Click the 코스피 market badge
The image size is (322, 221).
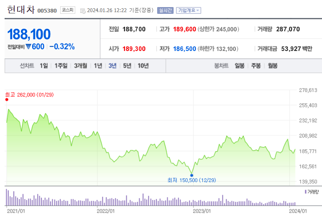coord(68,10)
